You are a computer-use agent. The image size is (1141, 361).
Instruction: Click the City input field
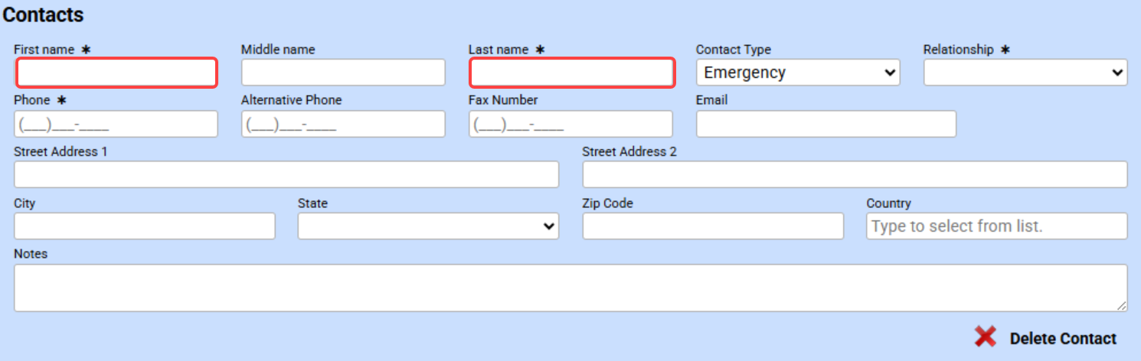click(144, 226)
